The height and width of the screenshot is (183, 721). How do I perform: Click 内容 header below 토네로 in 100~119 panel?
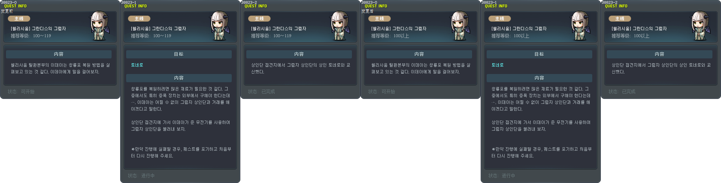[179, 78]
